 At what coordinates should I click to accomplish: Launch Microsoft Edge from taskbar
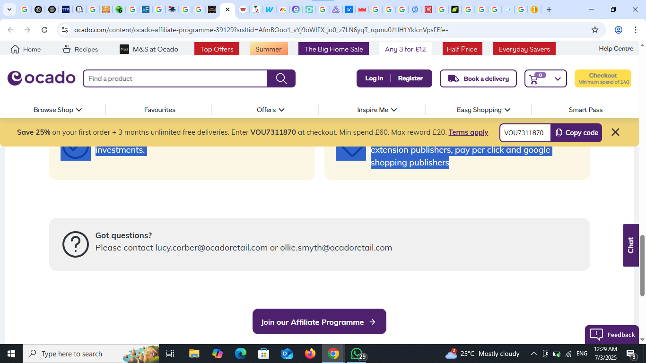(x=241, y=354)
